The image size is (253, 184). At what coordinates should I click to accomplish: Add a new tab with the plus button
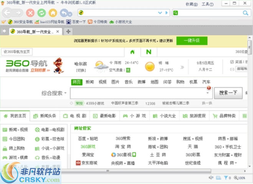(x=68, y=31)
